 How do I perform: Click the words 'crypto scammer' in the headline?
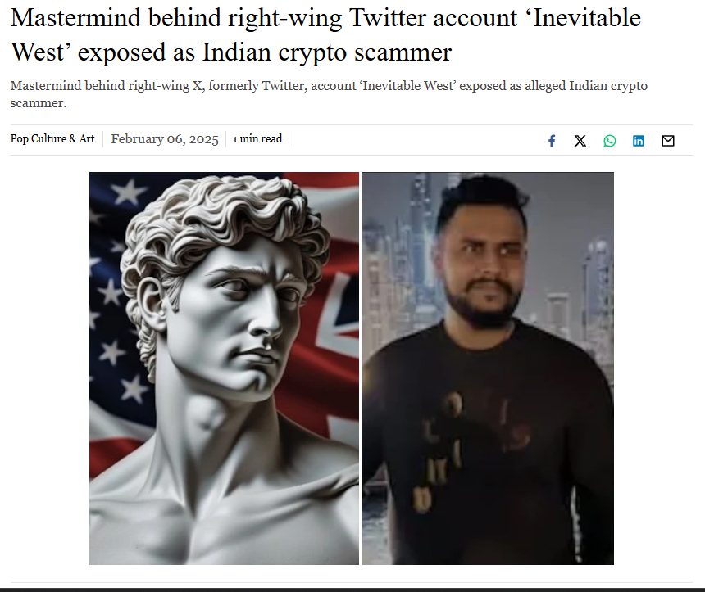point(365,52)
